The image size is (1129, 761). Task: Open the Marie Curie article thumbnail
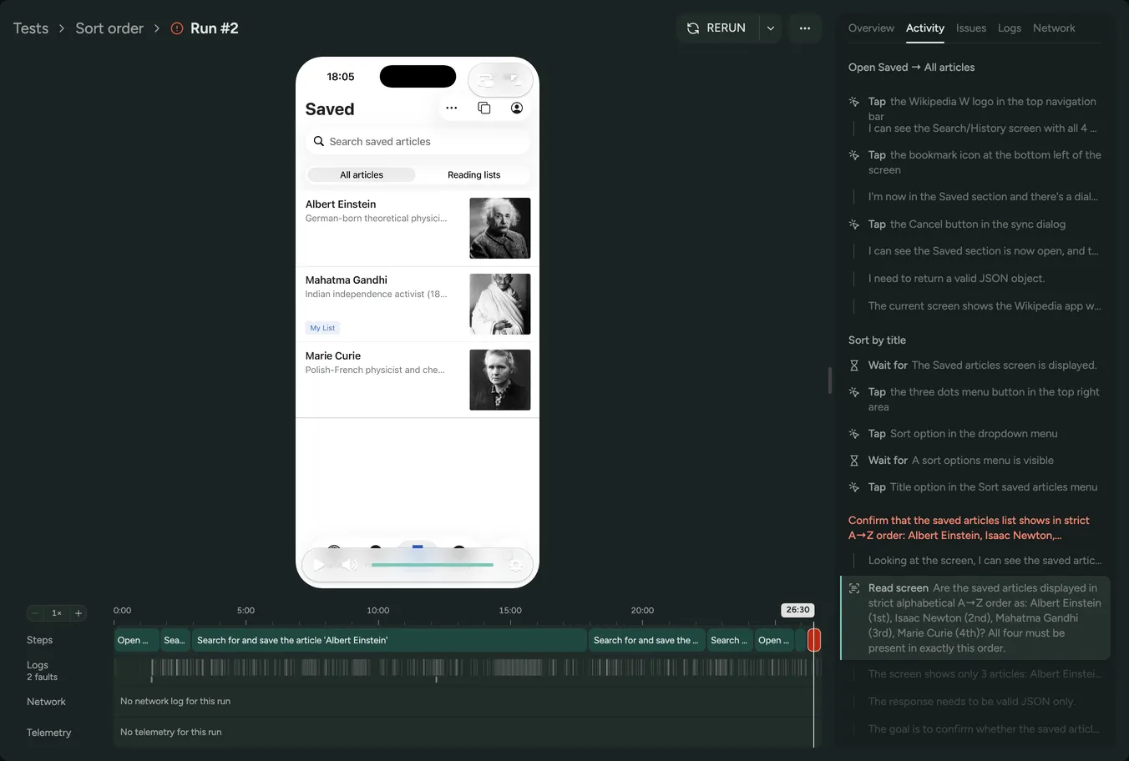tap(500, 380)
